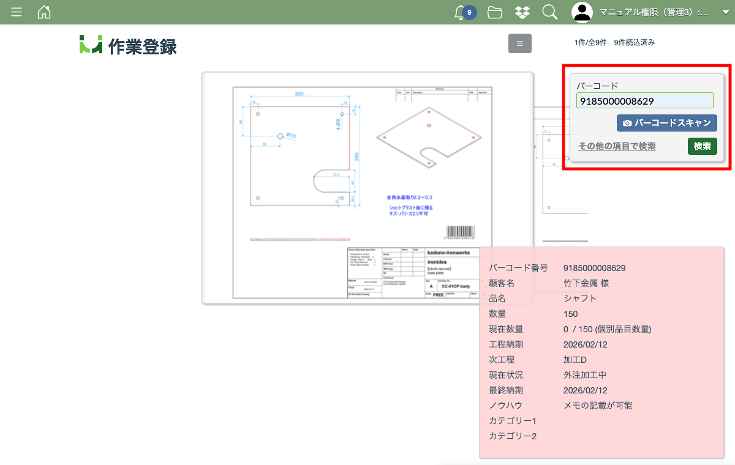Click the user avatar icon
This screenshot has width=735, height=465.
tap(582, 12)
